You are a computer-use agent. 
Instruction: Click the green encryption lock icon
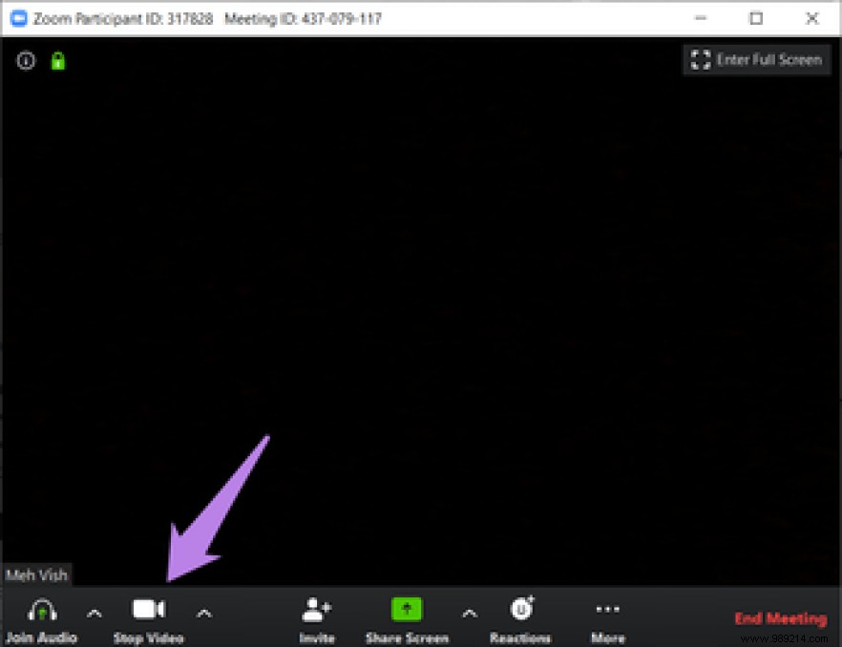[57, 60]
